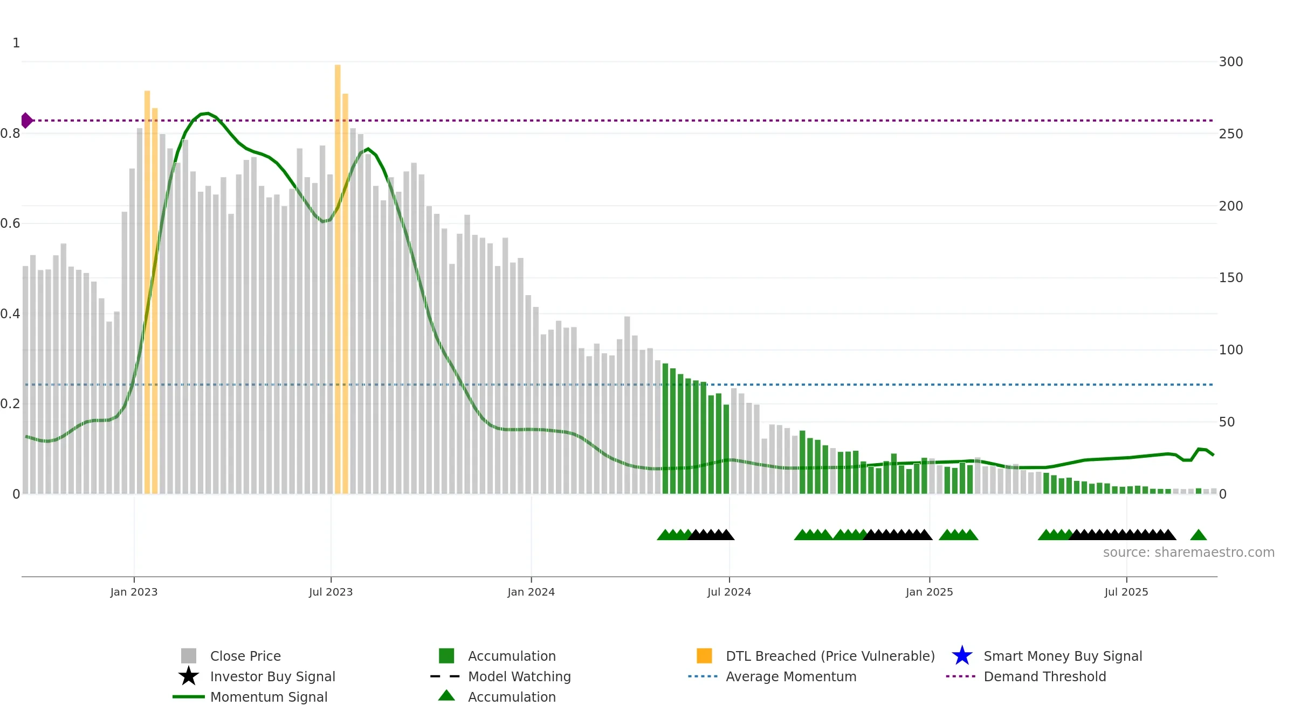Screen dimensions: 1294x727
Task: Toggle the Demand Threshold legend label
Action: coord(1045,676)
